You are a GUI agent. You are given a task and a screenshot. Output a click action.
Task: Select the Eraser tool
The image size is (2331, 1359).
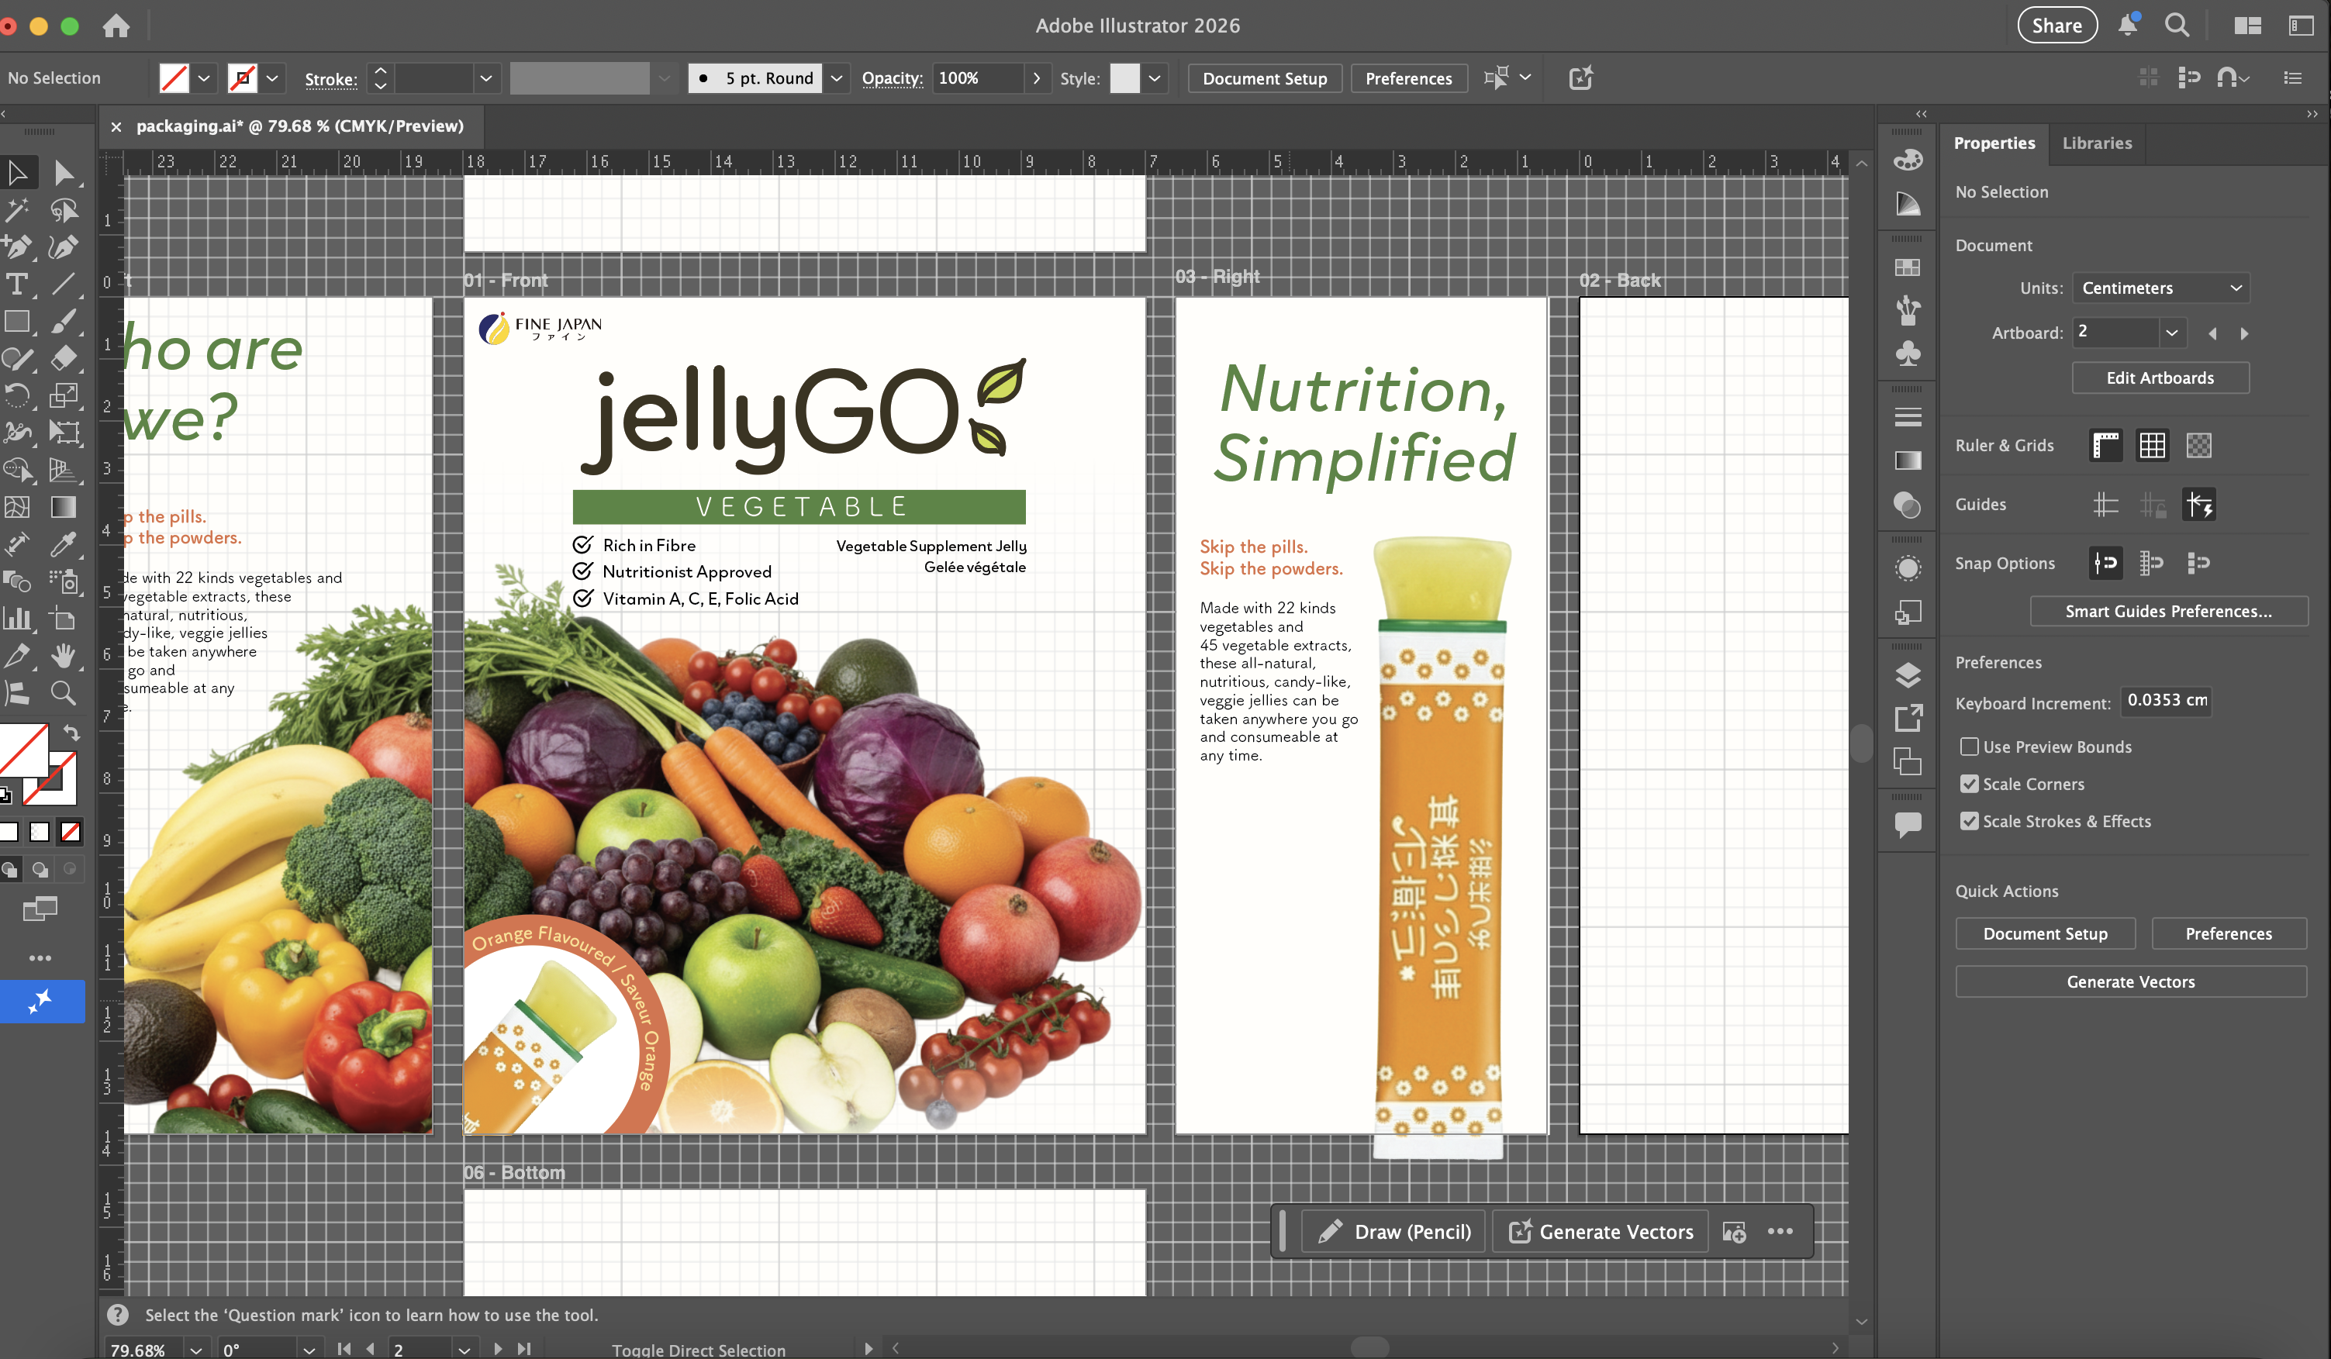tap(63, 358)
